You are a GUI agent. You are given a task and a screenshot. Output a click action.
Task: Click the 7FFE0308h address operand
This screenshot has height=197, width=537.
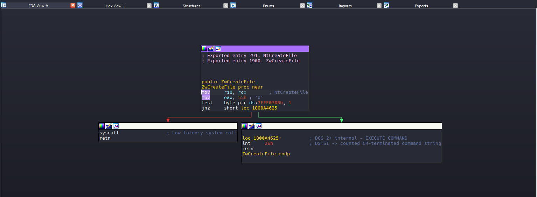click(270, 103)
